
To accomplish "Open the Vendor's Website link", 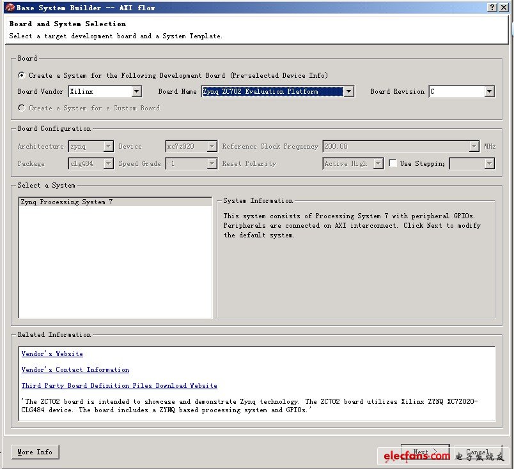I will (52, 354).
